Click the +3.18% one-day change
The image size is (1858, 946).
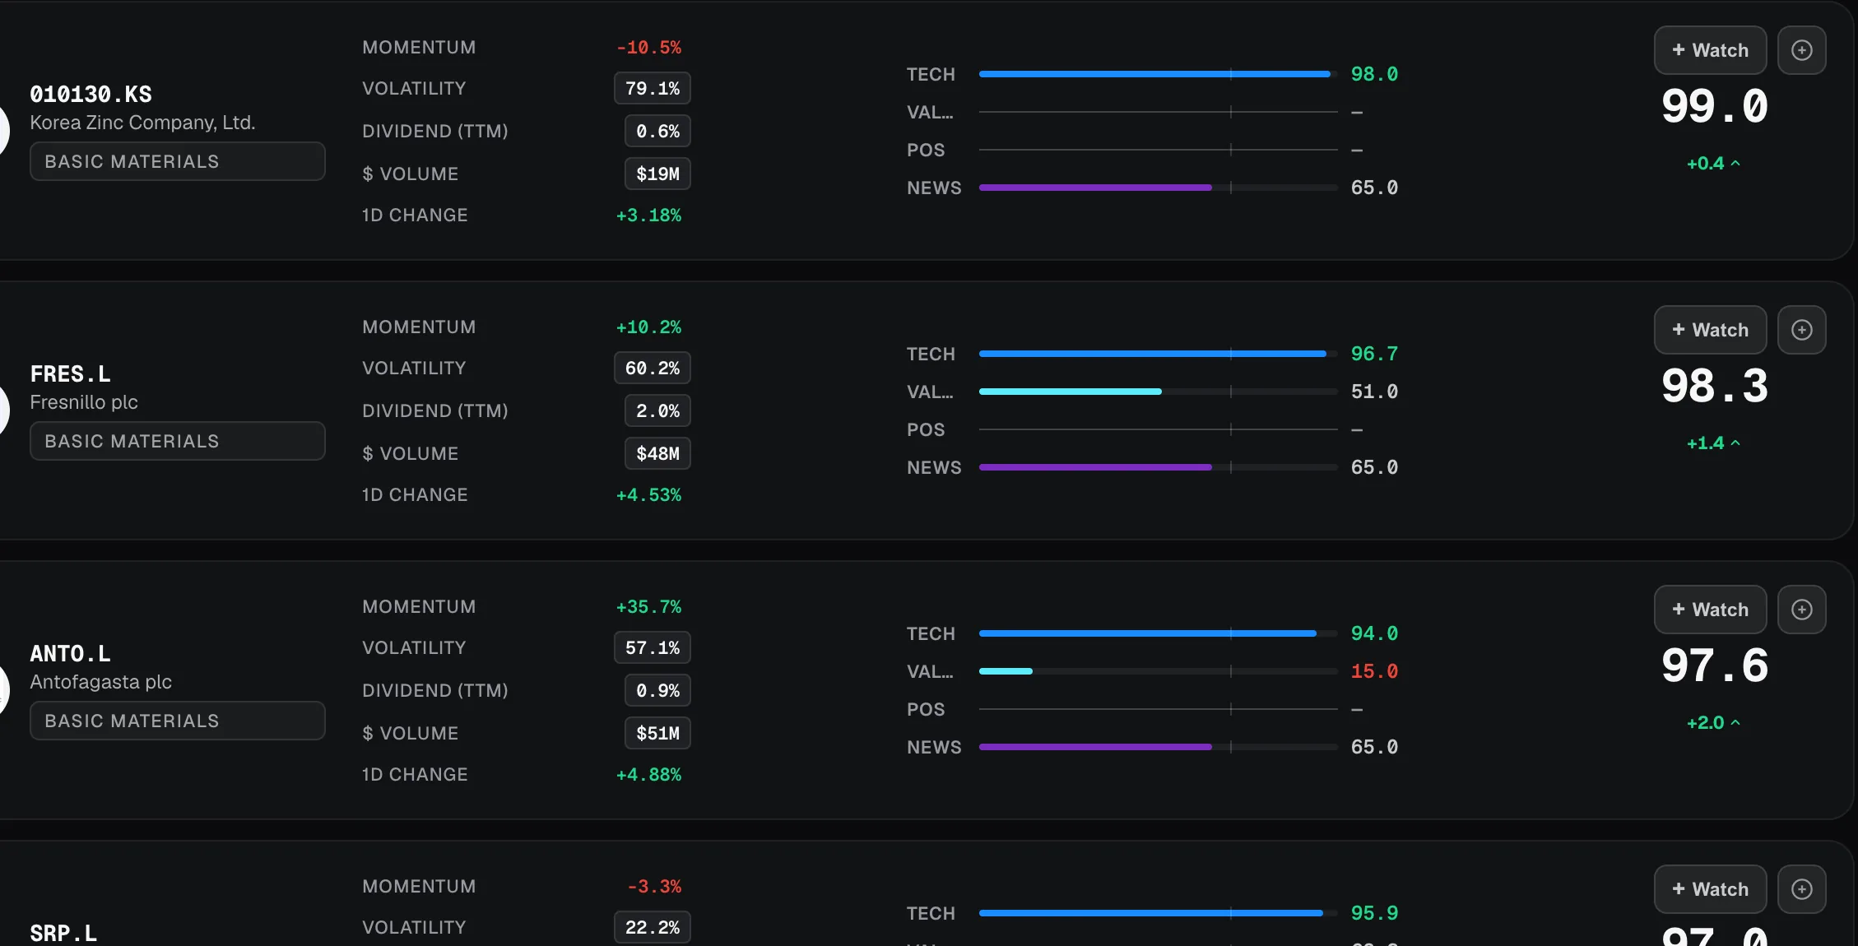click(649, 216)
